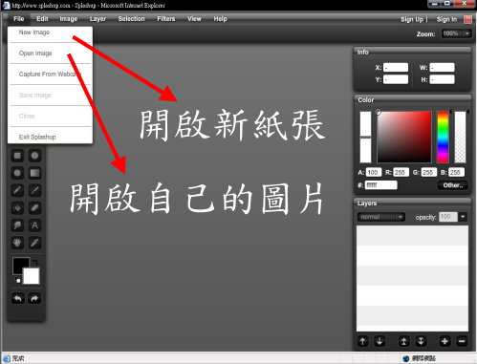This screenshot has width=477, height=364.
Task: Move layer down one level
Action: [379, 342]
